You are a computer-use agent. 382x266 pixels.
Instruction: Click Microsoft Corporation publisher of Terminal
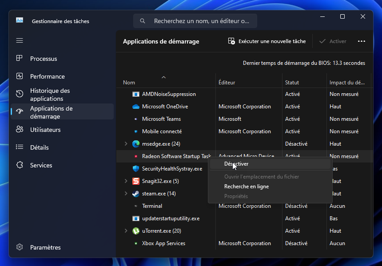tap(245, 206)
